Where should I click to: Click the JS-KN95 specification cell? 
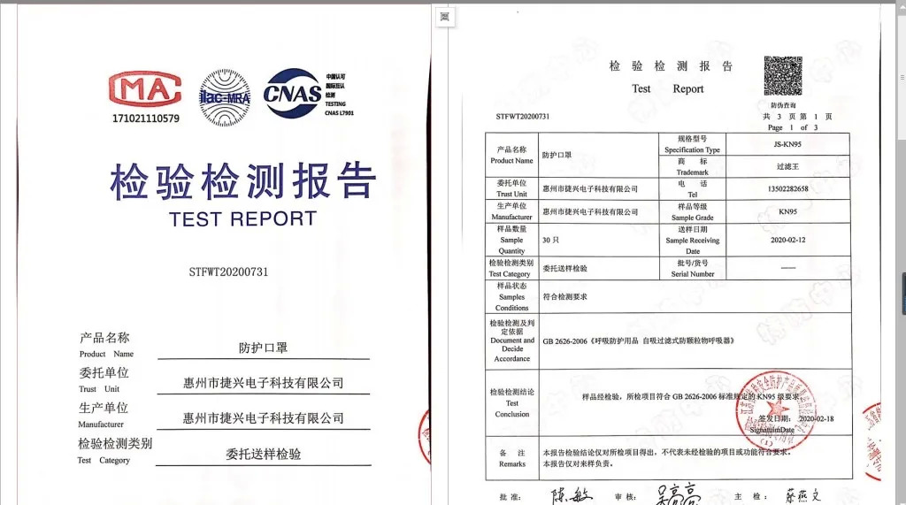click(x=787, y=144)
